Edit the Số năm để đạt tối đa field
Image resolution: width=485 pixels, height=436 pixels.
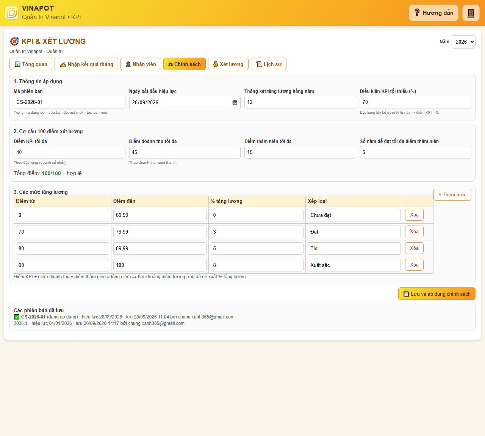[x=416, y=152]
